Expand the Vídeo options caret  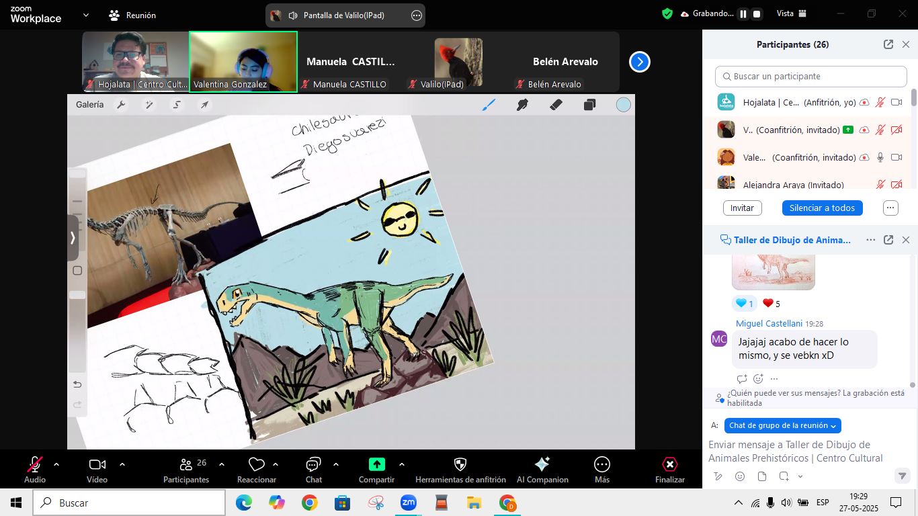point(122,464)
